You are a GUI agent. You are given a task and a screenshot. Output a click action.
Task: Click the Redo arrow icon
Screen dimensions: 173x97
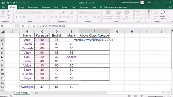click(14, 2)
